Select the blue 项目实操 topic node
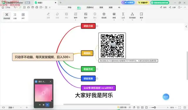 (88, 78)
